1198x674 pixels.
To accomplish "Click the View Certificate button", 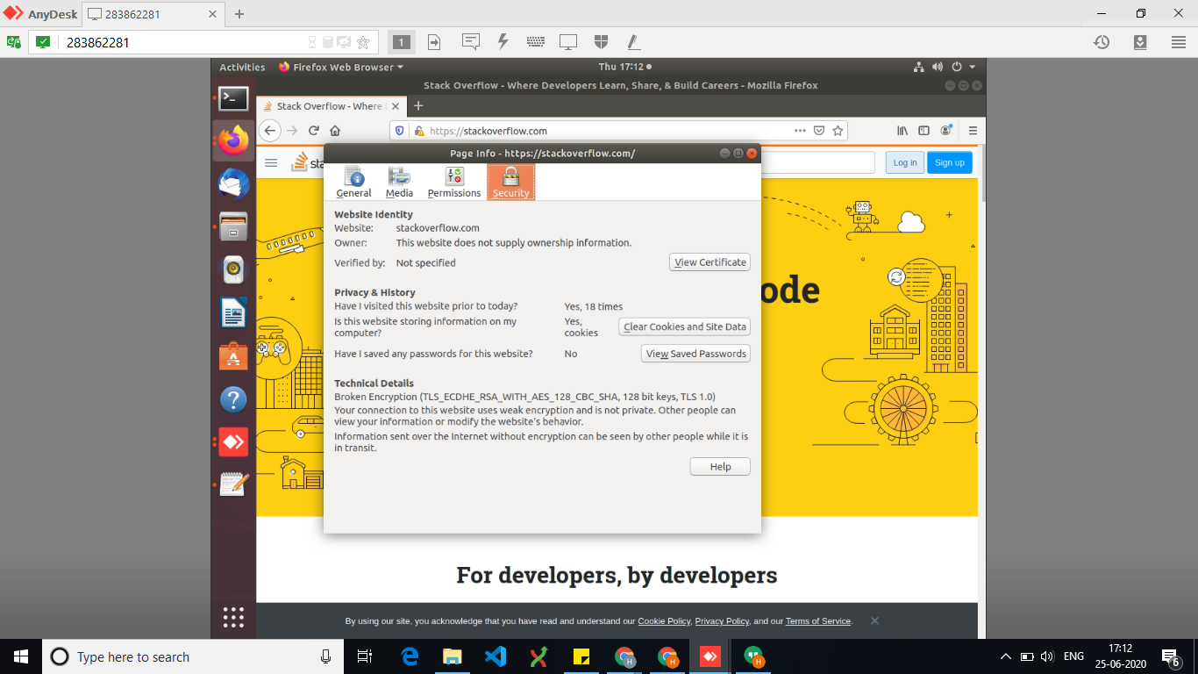I will click(710, 262).
